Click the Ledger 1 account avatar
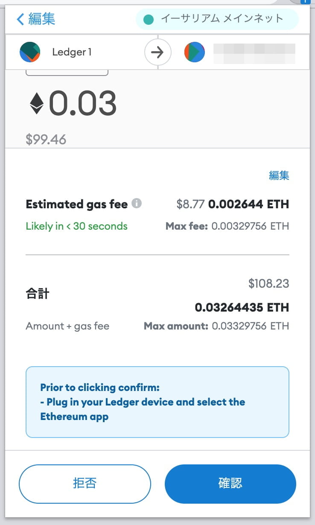315x525 pixels. pyautogui.click(x=30, y=52)
